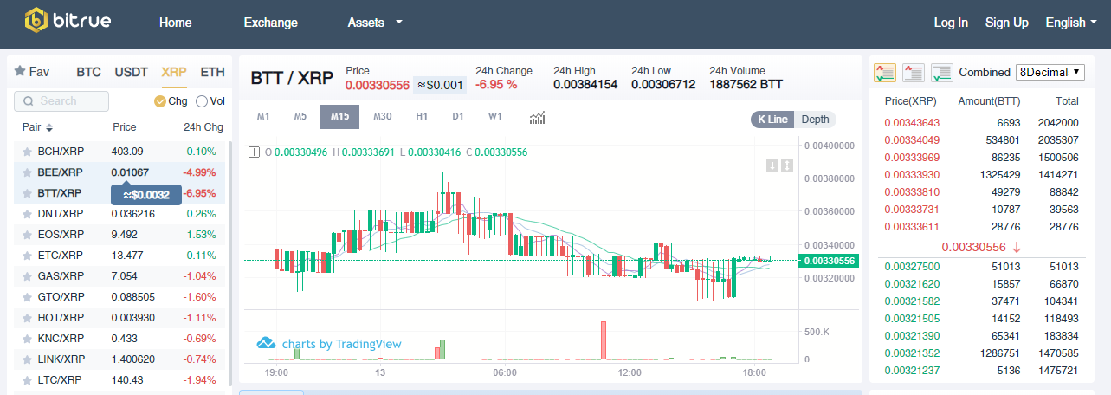1111x395 pixels.
Task: Click the 24h Chg column header
Action: click(203, 127)
